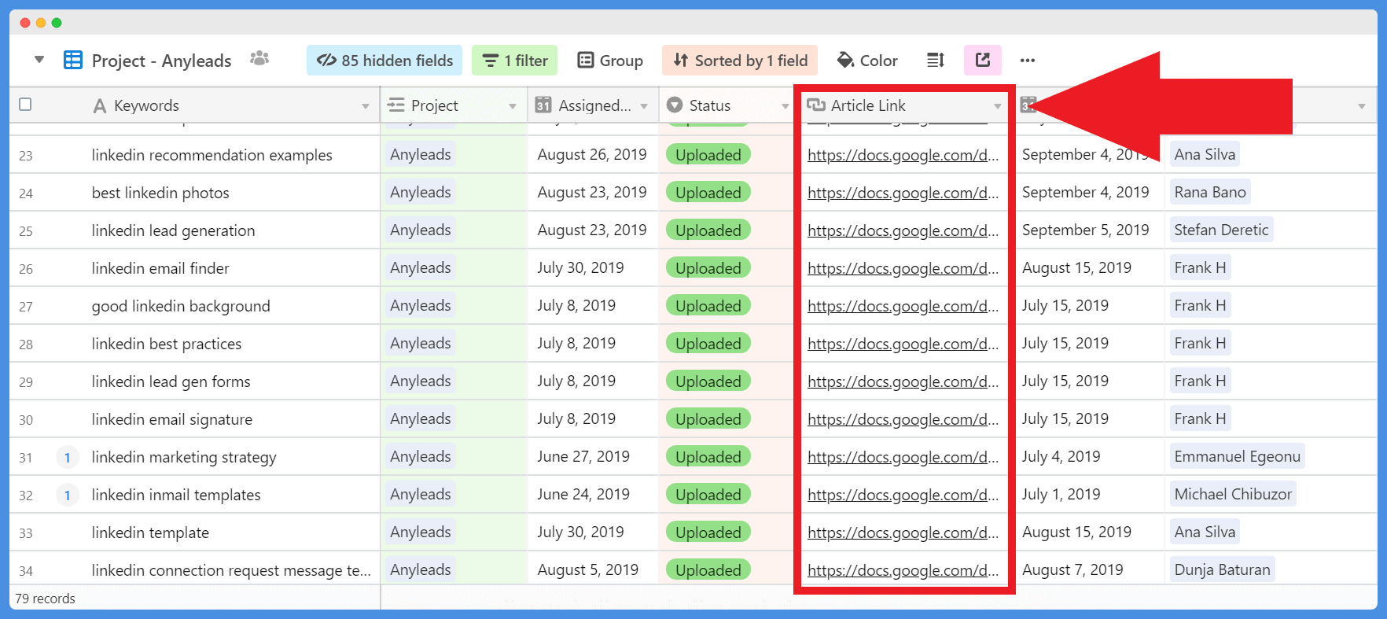Image resolution: width=1387 pixels, height=619 pixels.
Task: Click the Rana Bano name tag
Action: pyautogui.click(x=1210, y=192)
